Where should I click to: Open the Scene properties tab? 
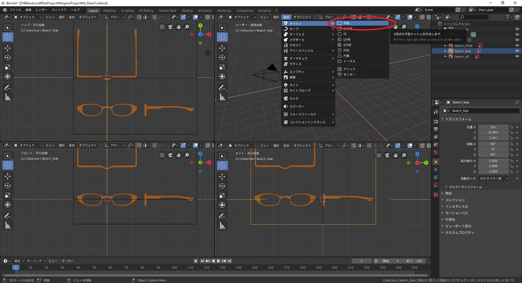click(436, 145)
